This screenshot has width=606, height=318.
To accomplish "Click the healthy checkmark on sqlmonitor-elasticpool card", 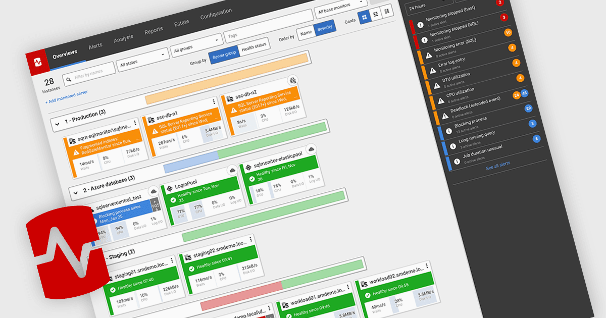I will point(252,178).
